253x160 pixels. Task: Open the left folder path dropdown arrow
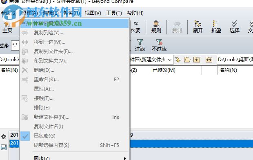pos(170,60)
